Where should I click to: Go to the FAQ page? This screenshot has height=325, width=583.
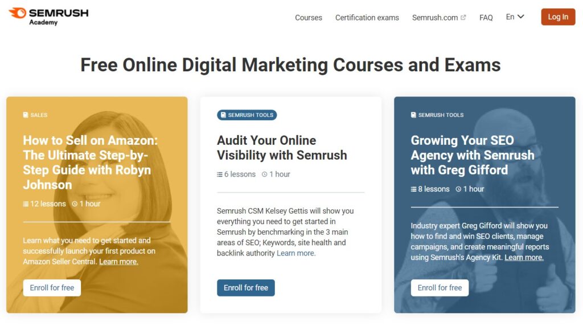point(486,18)
